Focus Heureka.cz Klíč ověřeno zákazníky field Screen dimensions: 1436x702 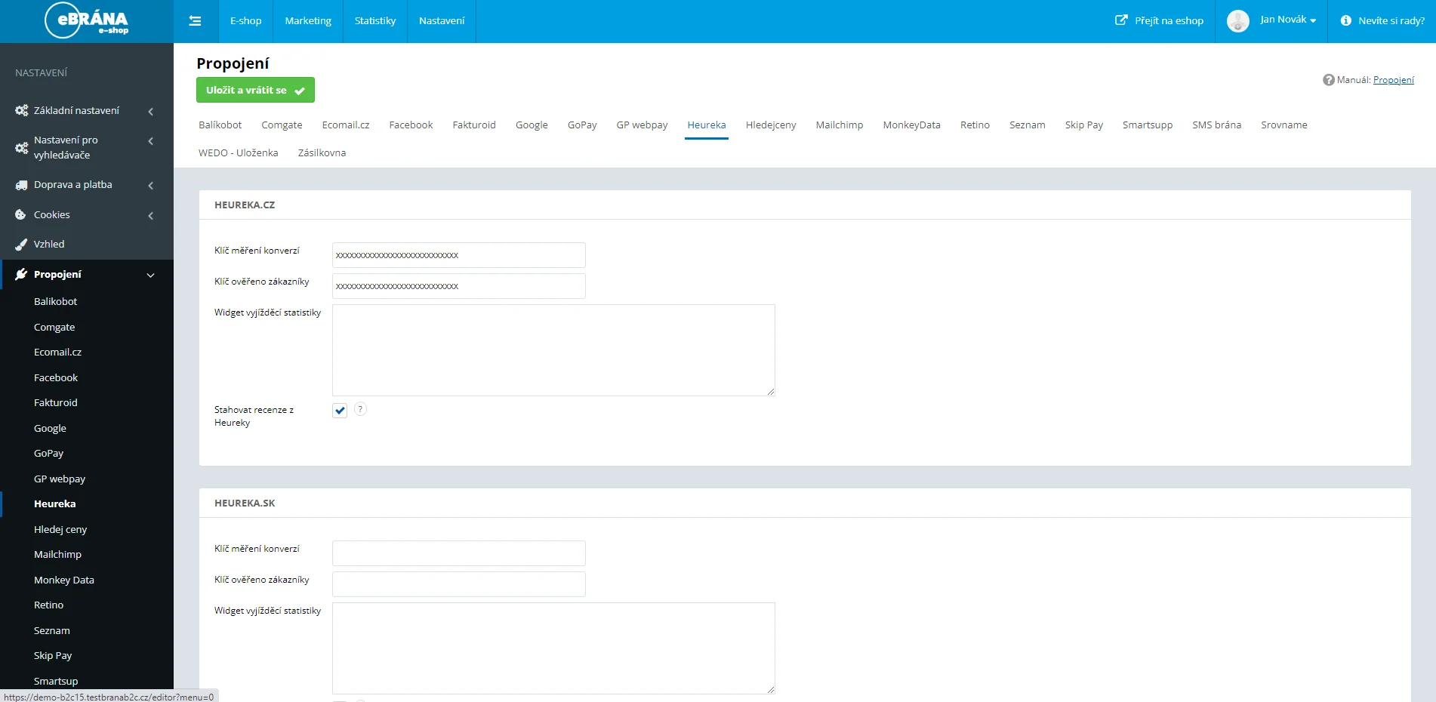pyautogui.click(x=458, y=286)
